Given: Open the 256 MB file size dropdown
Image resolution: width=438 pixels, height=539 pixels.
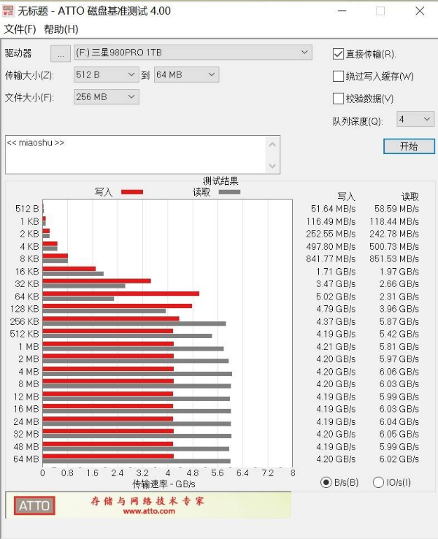Looking at the screenshot, I should tap(106, 97).
